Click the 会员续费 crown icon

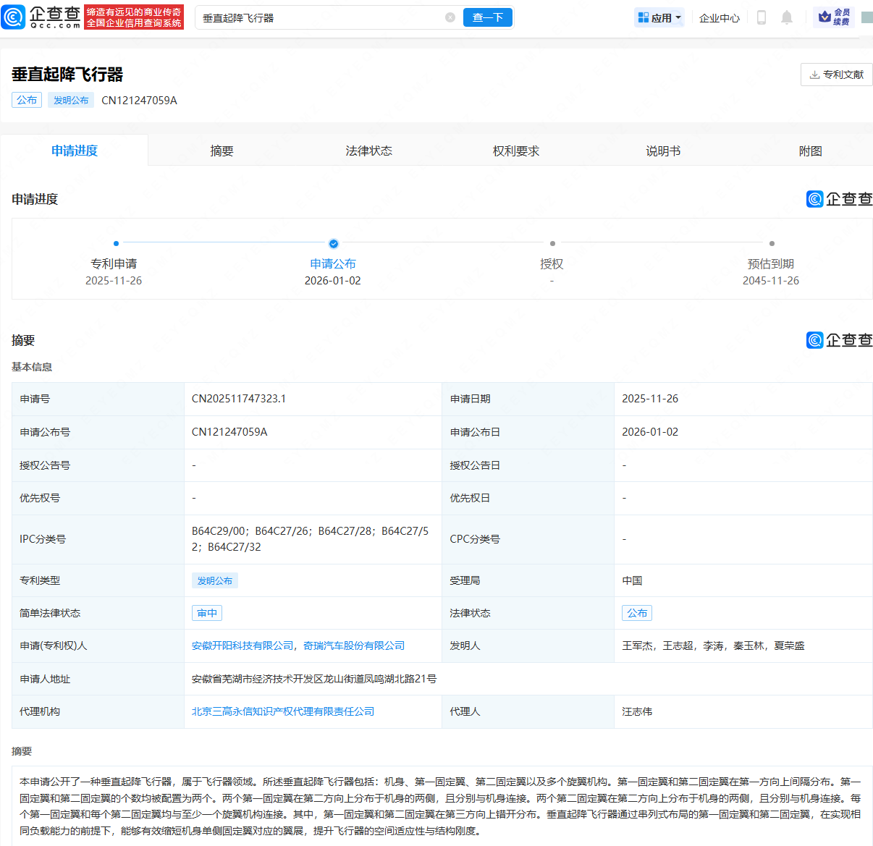coord(834,17)
